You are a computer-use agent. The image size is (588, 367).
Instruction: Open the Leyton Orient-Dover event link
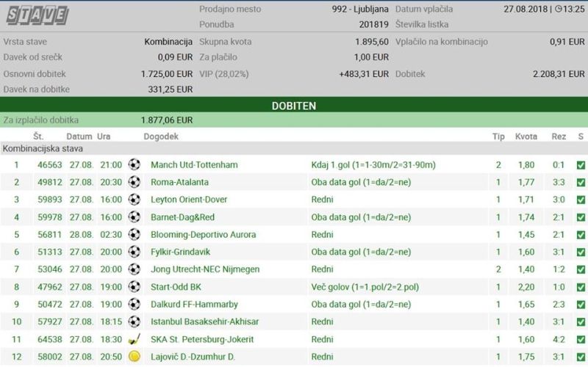(189, 199)
